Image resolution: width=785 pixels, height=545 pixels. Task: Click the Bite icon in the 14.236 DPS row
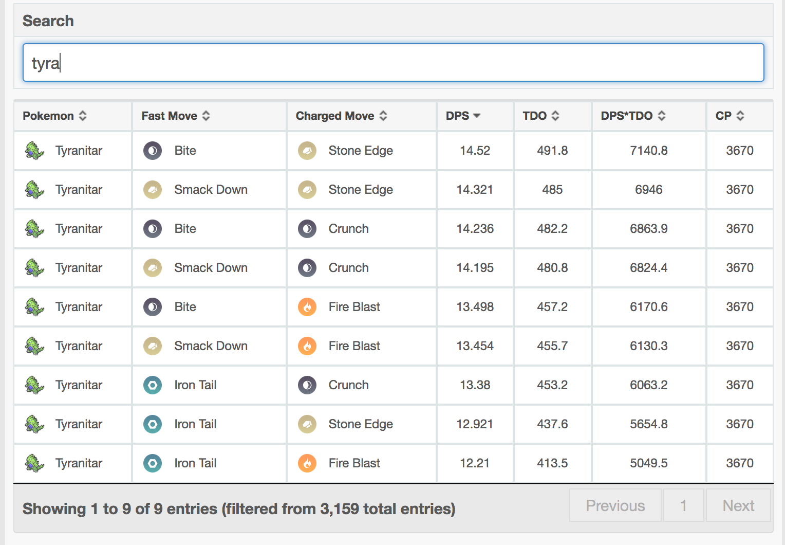coord(153,229)
